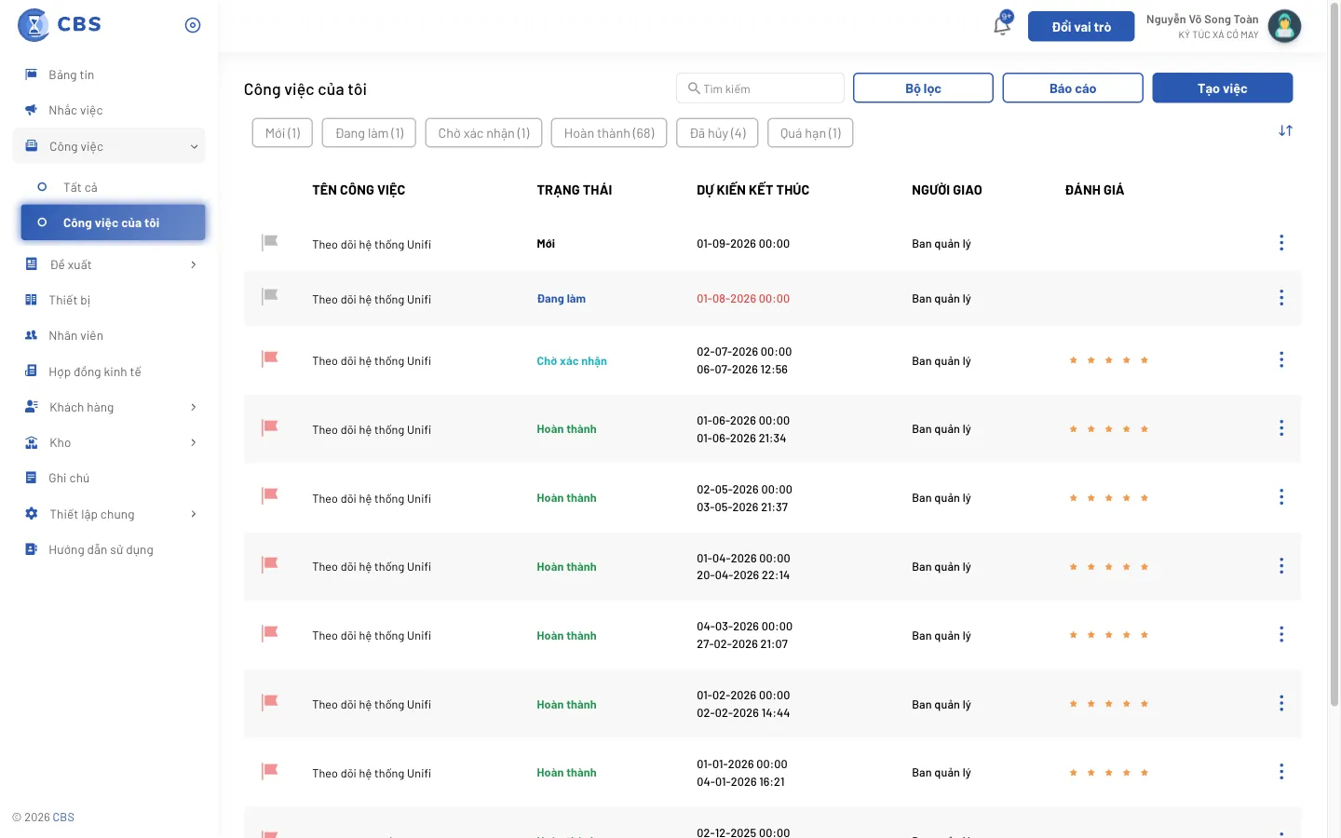This screenshot has height=838, width=1341.
Task: Click the Thiết bị sidebar icon
Action: 31,300
